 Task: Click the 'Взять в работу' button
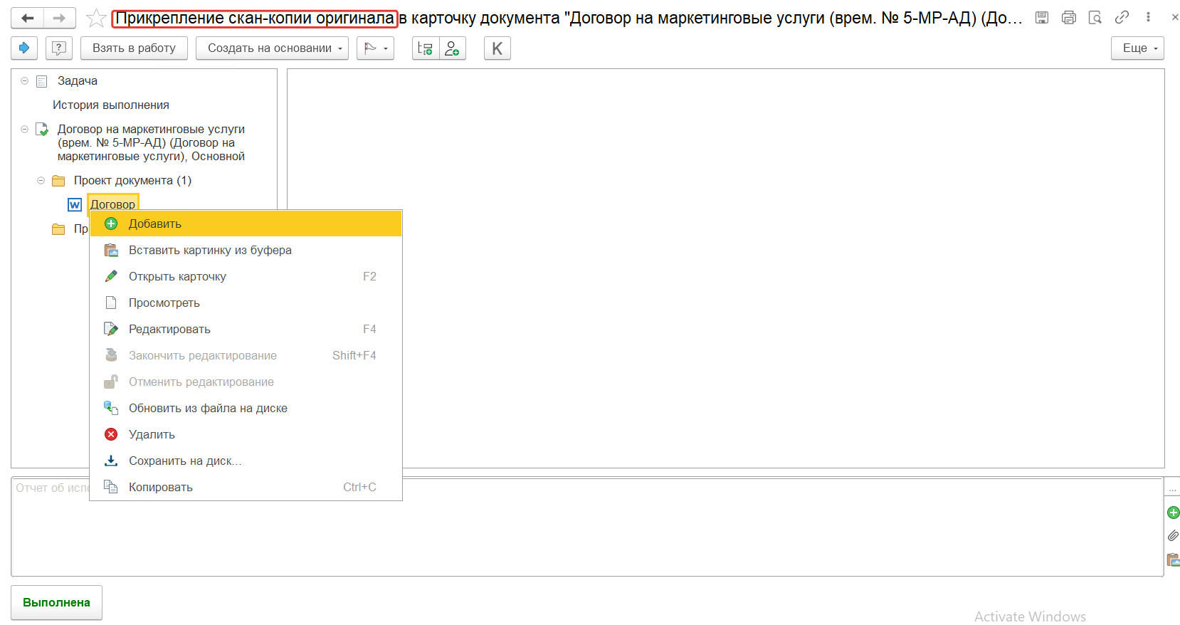pos(134,48)
